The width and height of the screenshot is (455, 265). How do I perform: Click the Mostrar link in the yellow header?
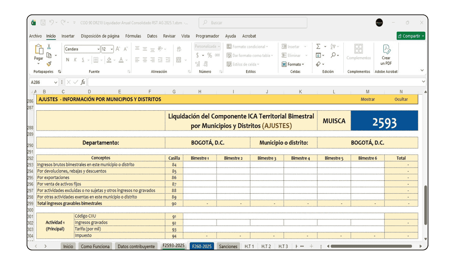pyautogui.click(x=368, y=99)
